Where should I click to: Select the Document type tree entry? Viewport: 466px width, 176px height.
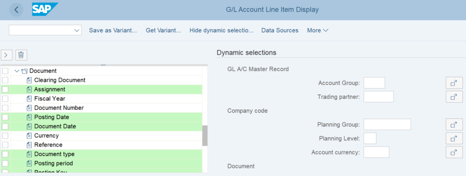click(x=55, y=154)
